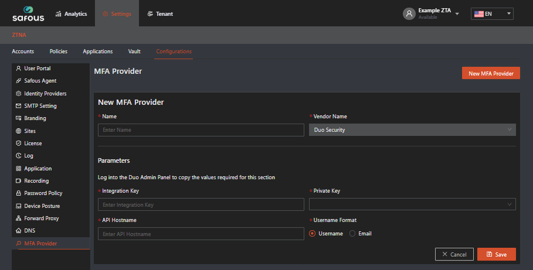Click the Sites globe icon

point(19,131)
